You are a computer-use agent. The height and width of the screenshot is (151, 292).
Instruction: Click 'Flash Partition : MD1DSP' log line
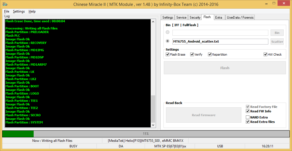[x=24, y=57]
